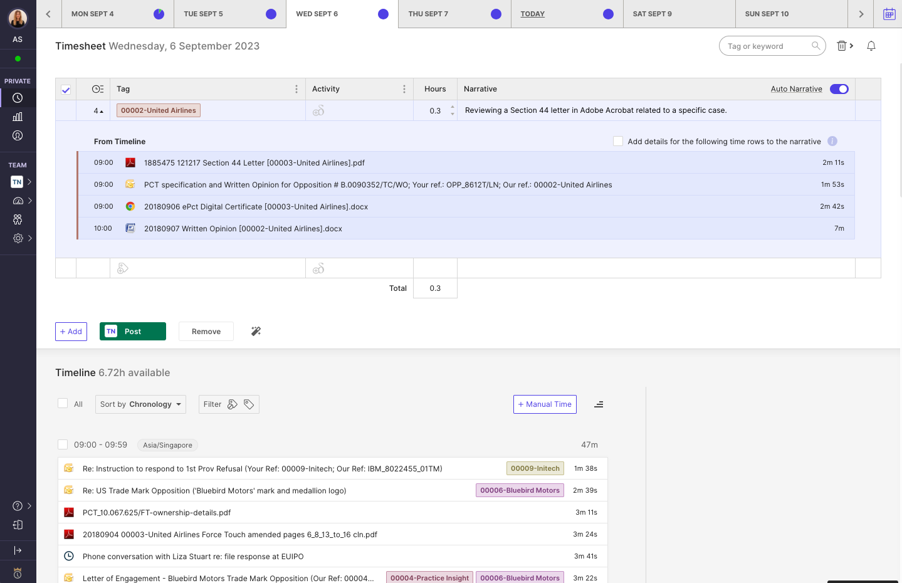Open the team members icon in sidebar
The image size is (902, 583).
pyautogui.click(x=18, y=219)
